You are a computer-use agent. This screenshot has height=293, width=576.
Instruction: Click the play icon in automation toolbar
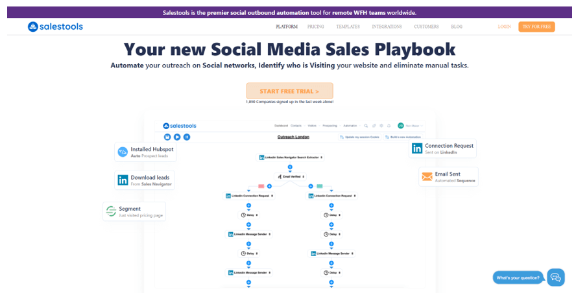tap(177, 137)
